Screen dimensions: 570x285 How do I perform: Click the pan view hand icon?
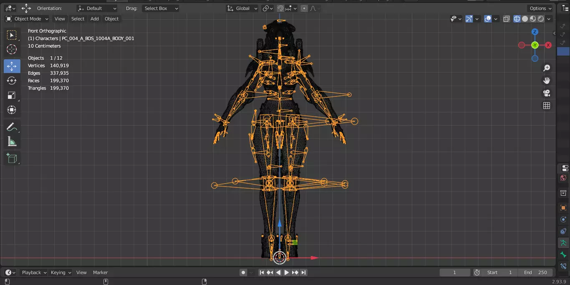[547, 81]
